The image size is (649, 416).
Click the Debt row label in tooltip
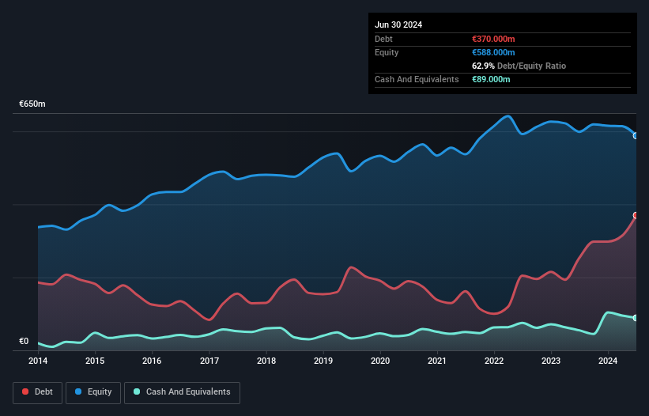pos(383,39)
